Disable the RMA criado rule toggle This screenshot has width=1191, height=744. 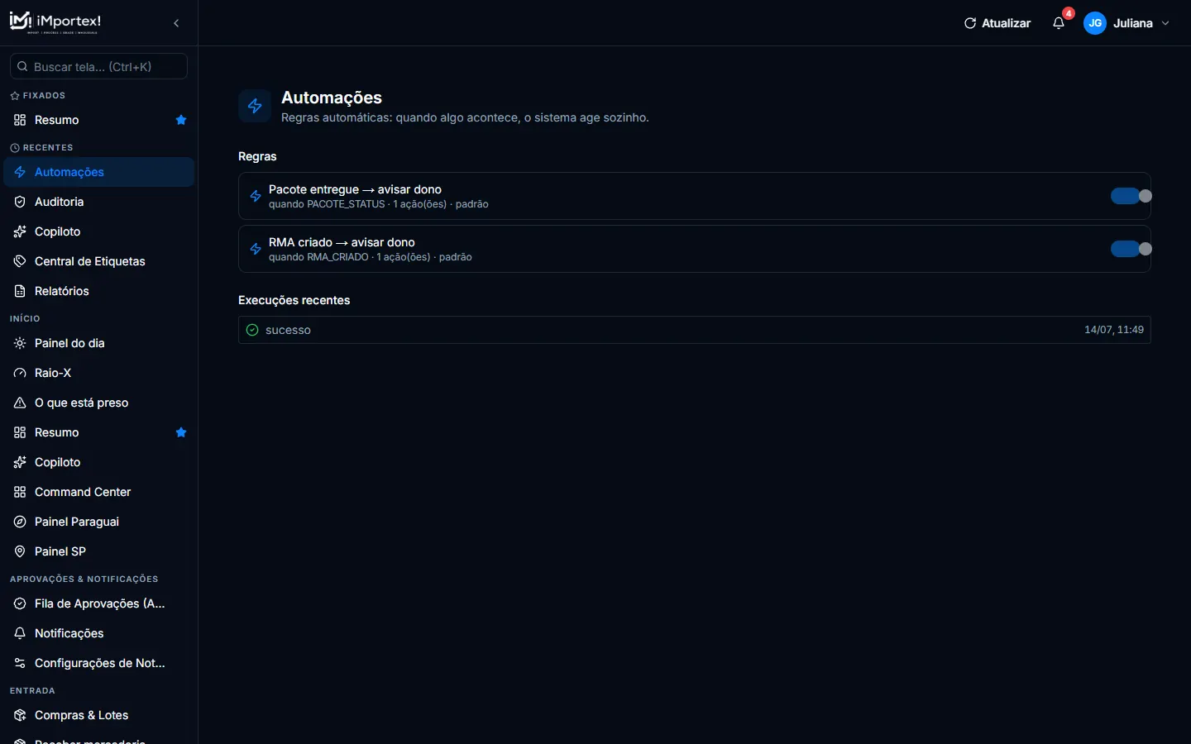[x=1131, y=249]
